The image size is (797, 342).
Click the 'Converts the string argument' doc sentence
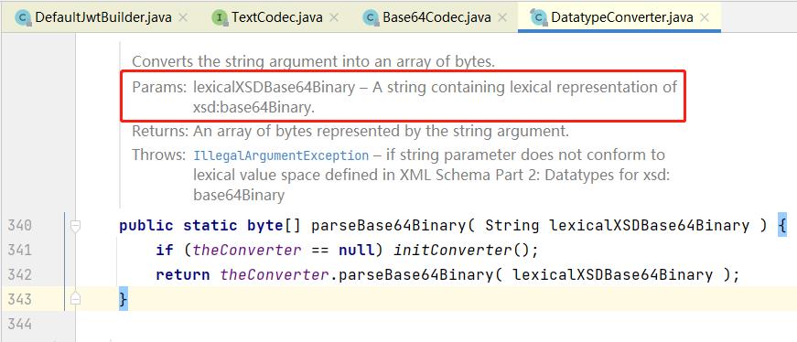click(313, 62)
